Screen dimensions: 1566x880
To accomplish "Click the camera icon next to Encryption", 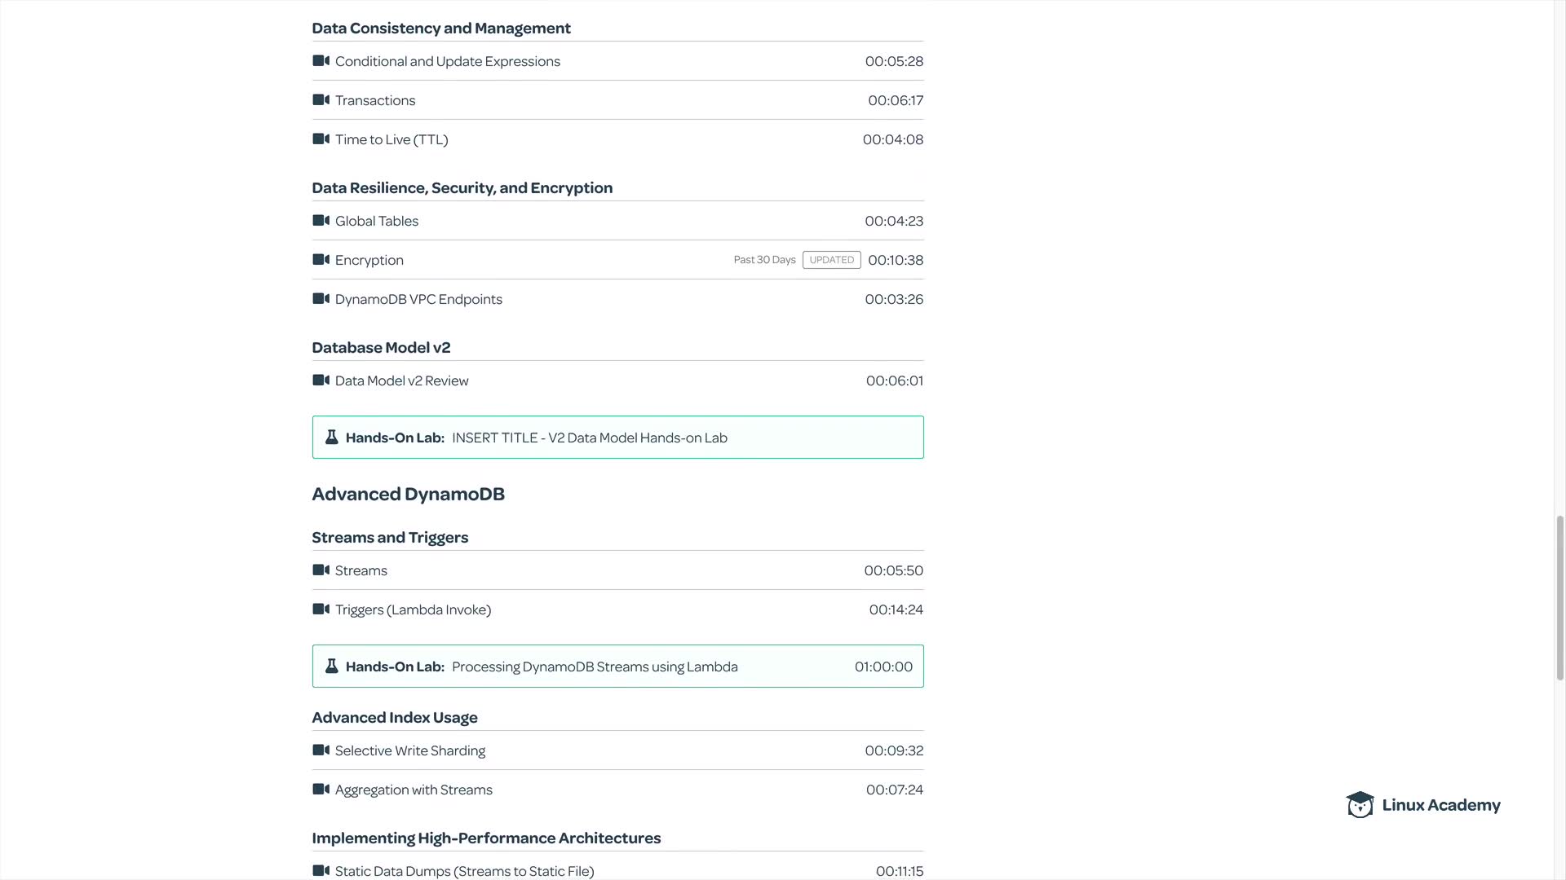I will tap(321, 260).
